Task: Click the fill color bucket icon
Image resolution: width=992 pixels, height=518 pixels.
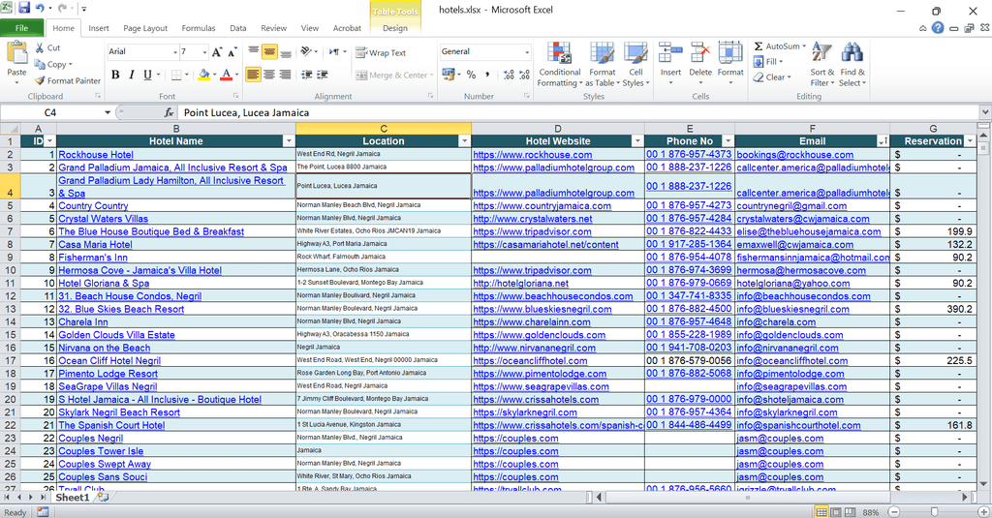Action: pyautogui.click(x=203, y=75)
